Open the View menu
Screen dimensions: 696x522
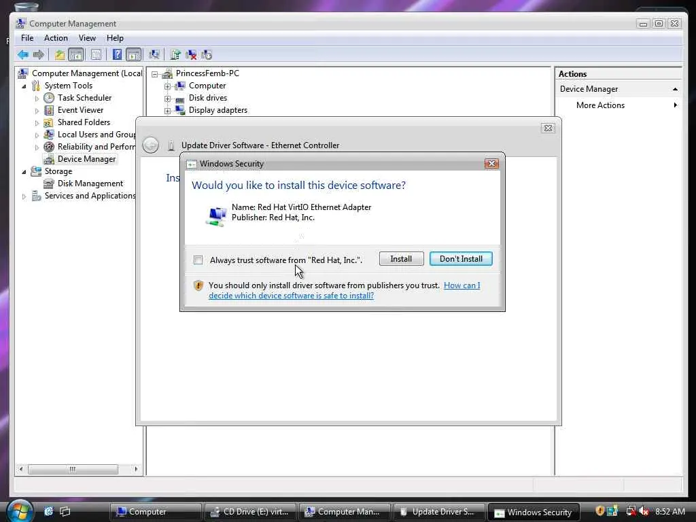coord(87,38)
